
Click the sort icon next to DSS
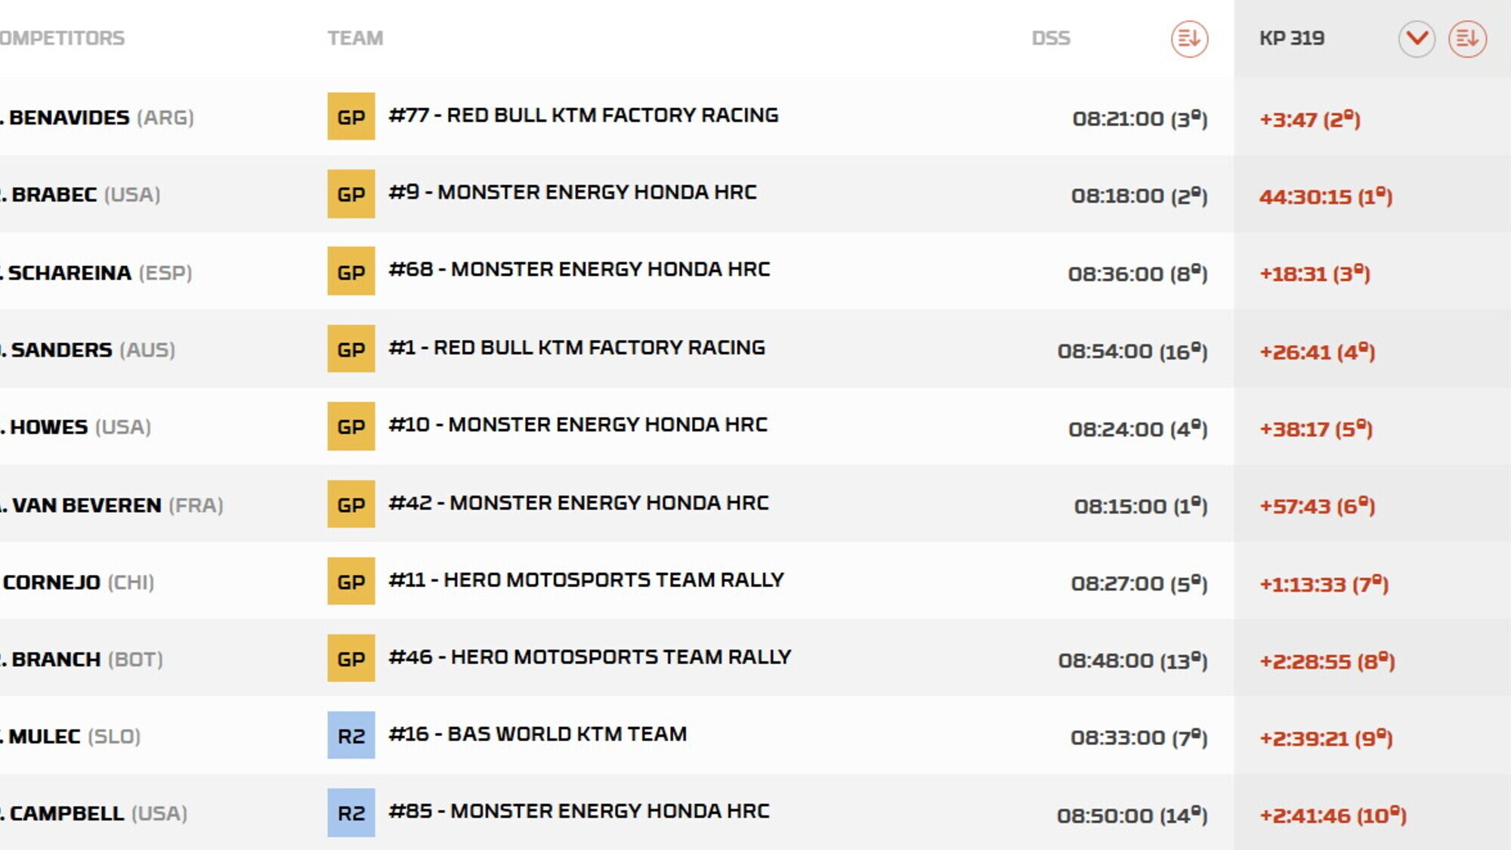[x=1189, y=39]
